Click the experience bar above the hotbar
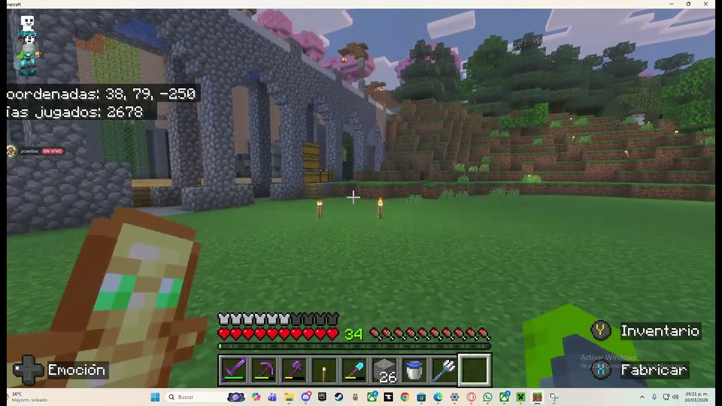 pos(354,346)
